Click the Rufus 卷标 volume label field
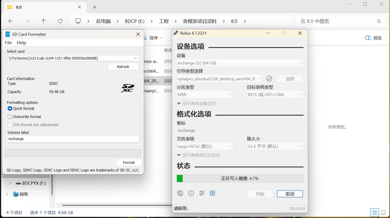The width and height of the screenshot is (390, 218). 240,130
